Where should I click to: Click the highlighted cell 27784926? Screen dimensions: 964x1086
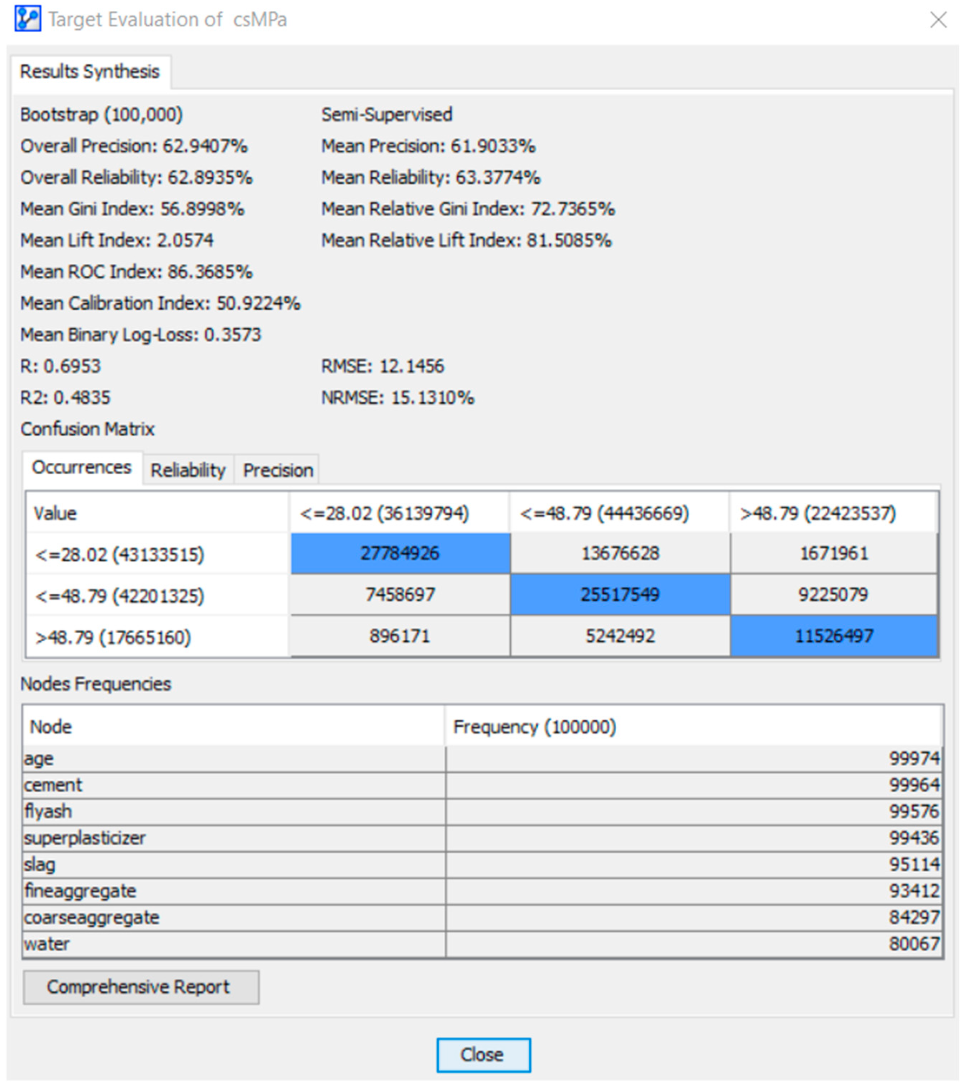[400, 554]
